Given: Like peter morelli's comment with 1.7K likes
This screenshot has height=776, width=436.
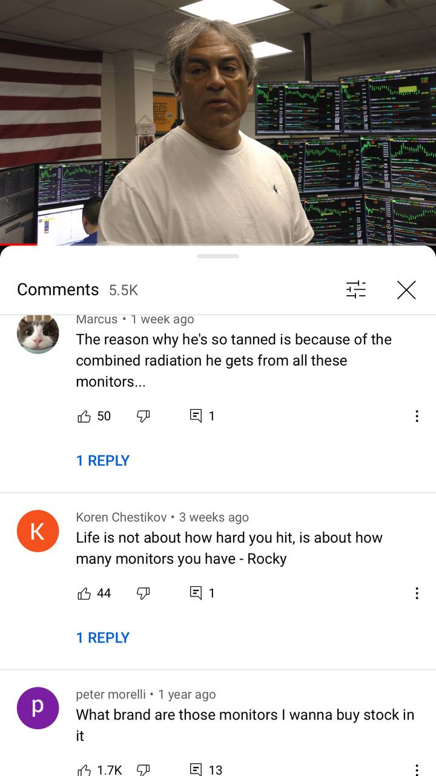Looking at the screenshot, I should pos(84,769).
